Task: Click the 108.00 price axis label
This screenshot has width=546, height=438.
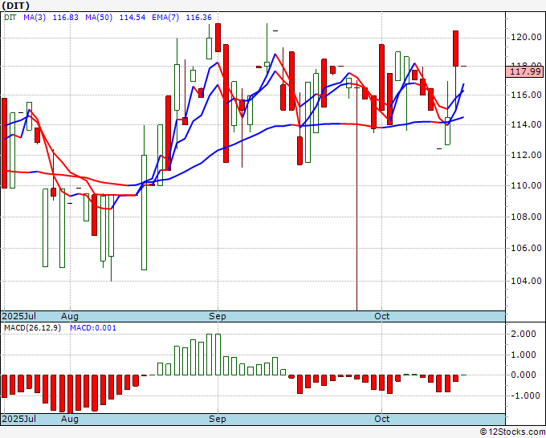Action: click(526, 217)
